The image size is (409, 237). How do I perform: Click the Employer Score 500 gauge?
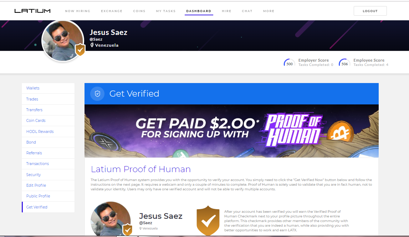289,63
